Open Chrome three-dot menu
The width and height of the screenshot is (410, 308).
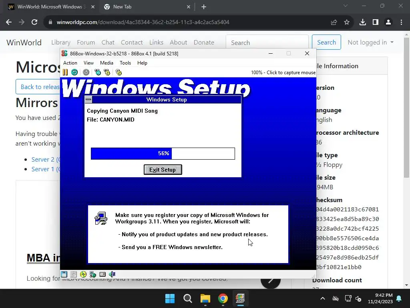click(401, 22)
